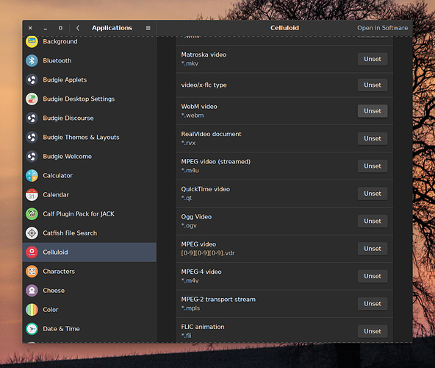
Task: Unset MPEG video .vdr association
Action: 373,249
